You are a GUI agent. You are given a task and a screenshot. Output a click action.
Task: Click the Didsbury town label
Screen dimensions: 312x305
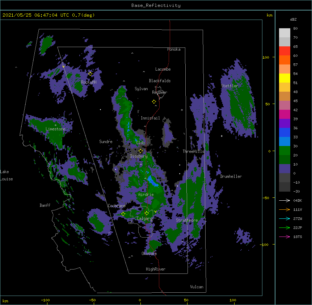(139, 156)
